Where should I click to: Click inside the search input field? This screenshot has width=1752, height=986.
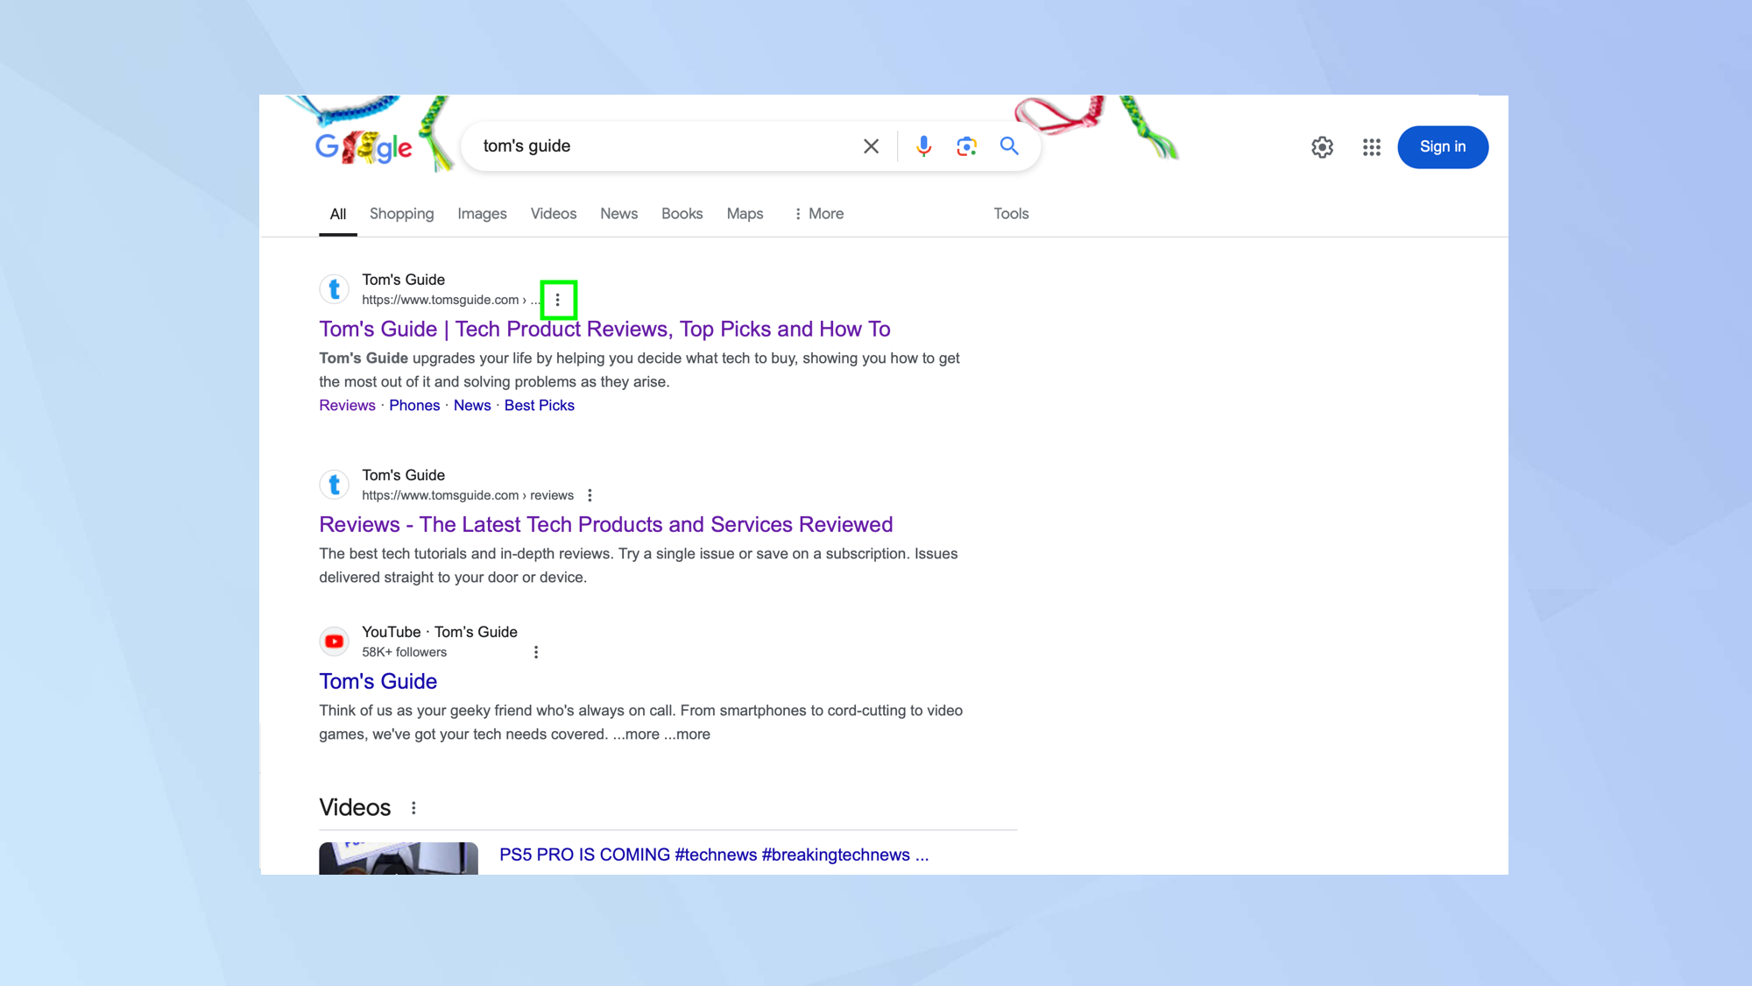pos(666,146)
